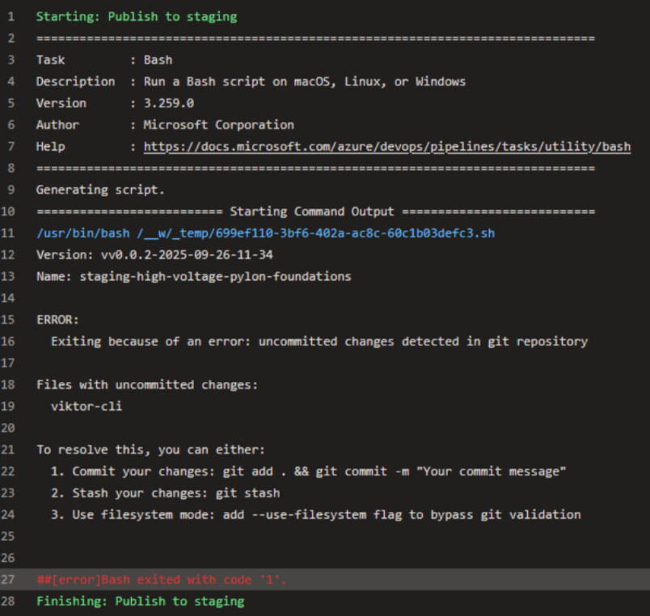Screen dimensions: 650x616
Task: Click the staging-high-voltage-pylon-foundations name line
Action: [x=193, y=276]
